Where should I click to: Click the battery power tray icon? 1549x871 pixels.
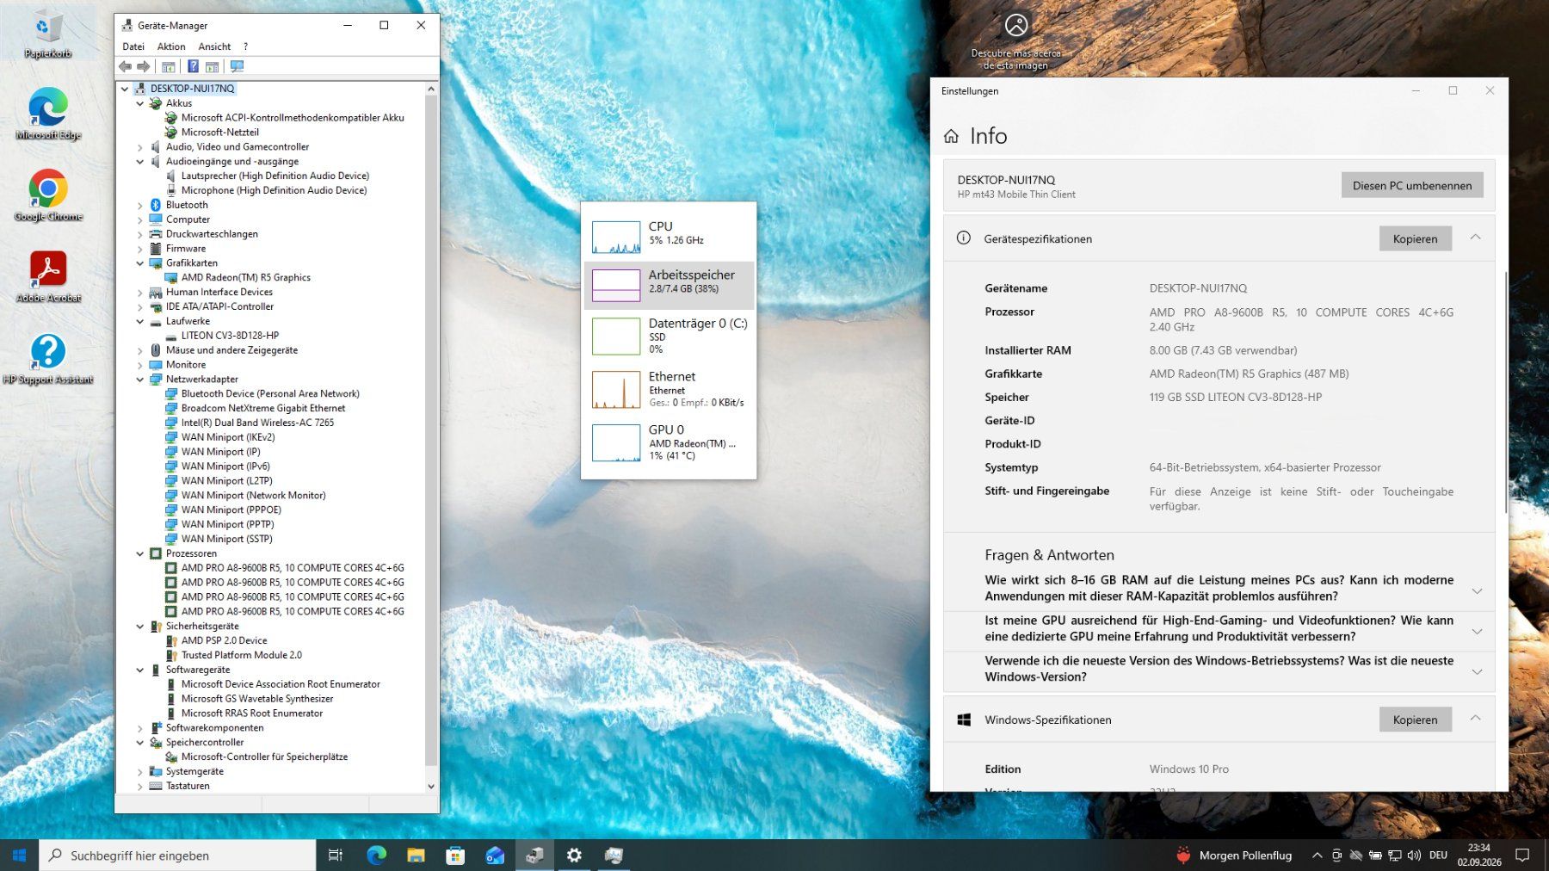(x=1375, y=856)
